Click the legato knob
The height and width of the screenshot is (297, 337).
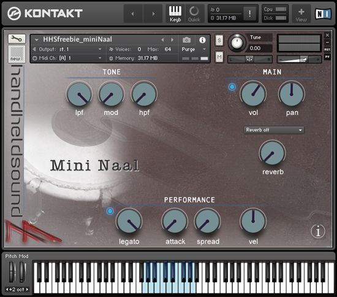click(129, 222)
